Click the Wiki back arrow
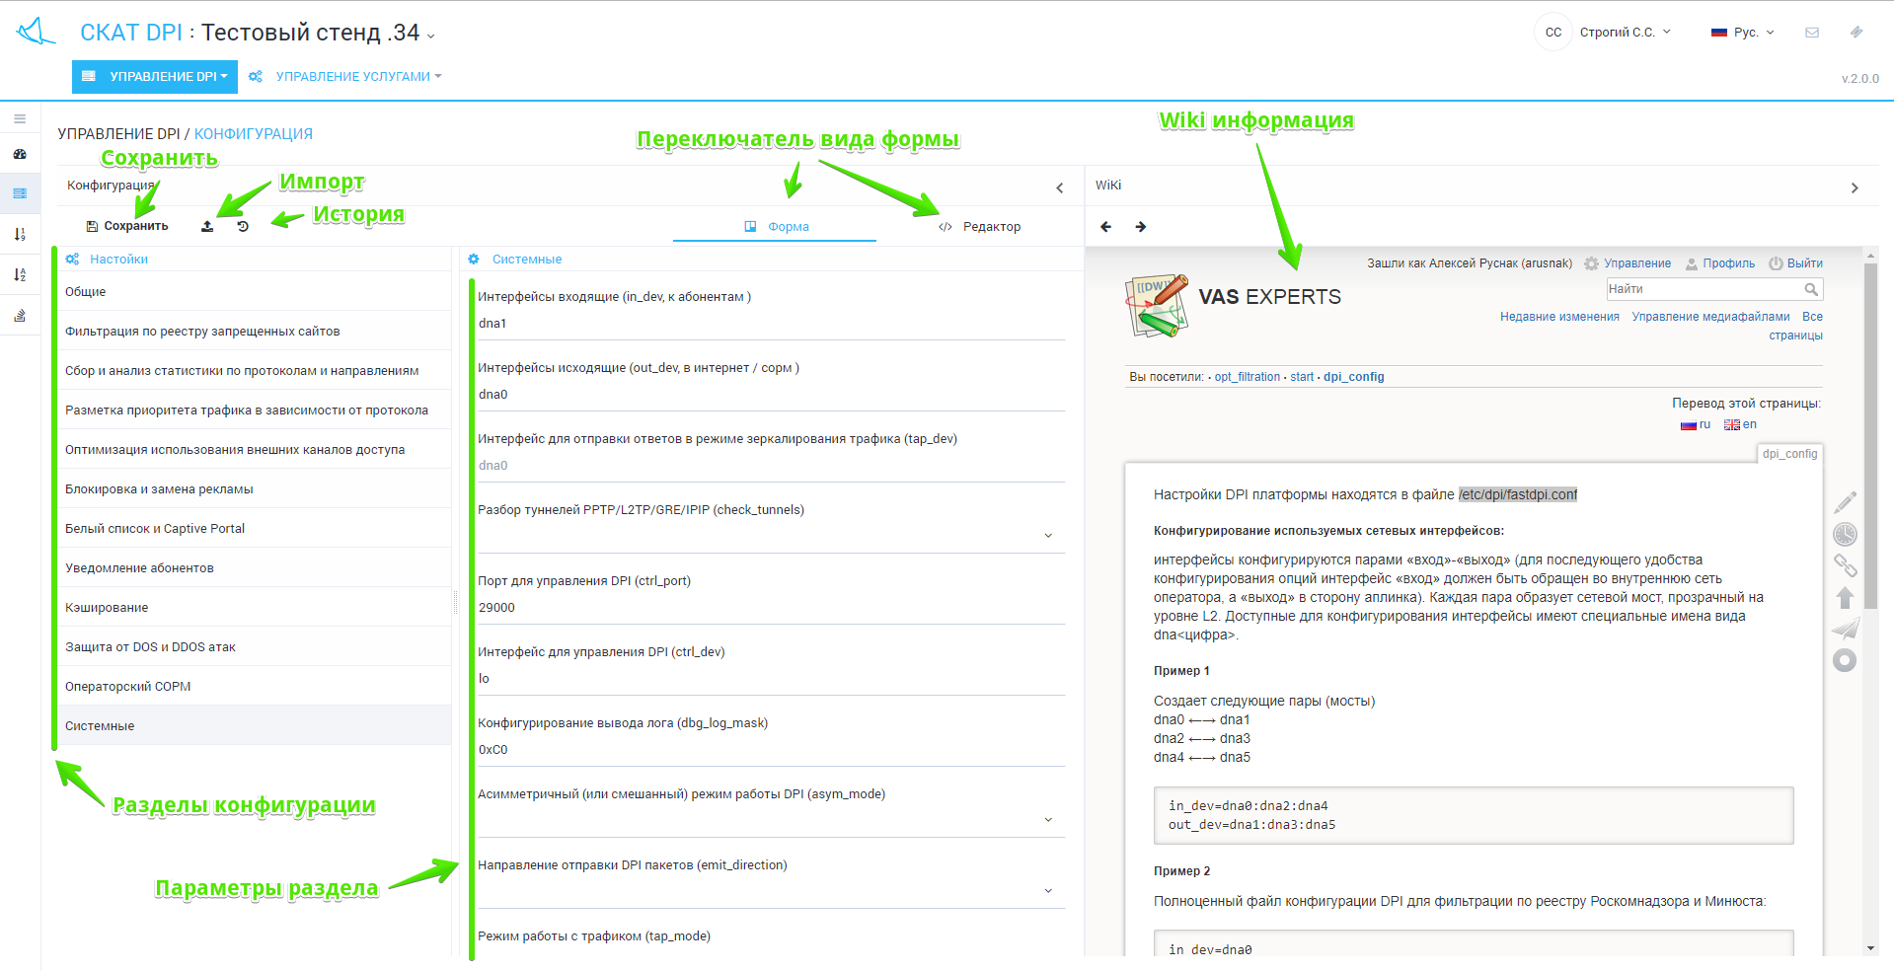The width and height of the screenshot is (1894, 971). tap(1105, 227)
